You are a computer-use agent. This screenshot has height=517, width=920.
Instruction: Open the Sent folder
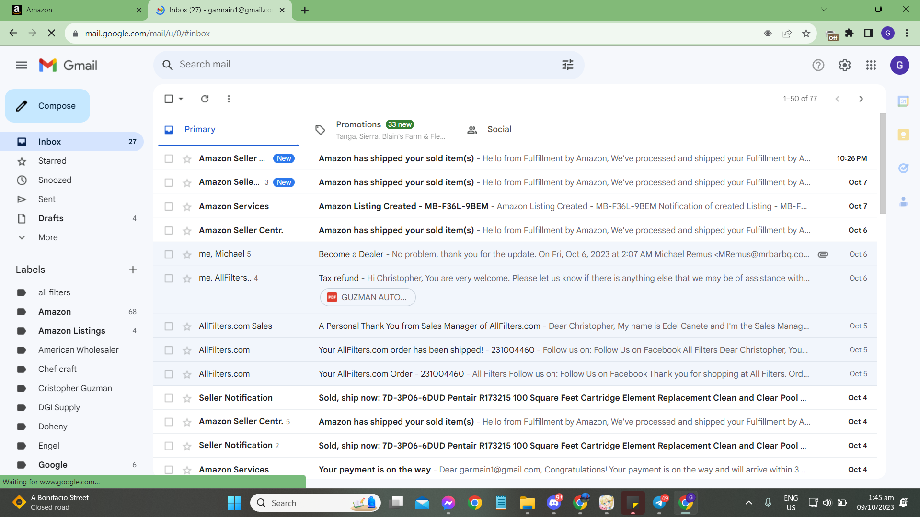pos(47,199)
